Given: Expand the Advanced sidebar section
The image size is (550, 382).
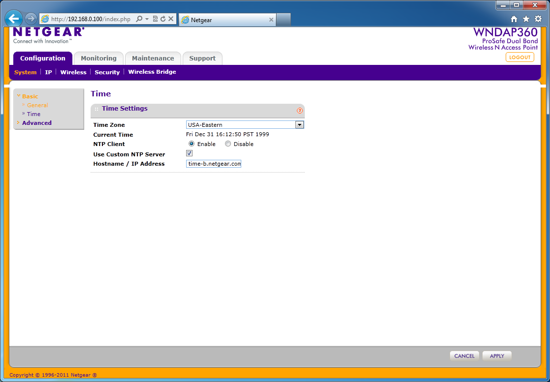Looking at the screenshot, I should (37, 123).
